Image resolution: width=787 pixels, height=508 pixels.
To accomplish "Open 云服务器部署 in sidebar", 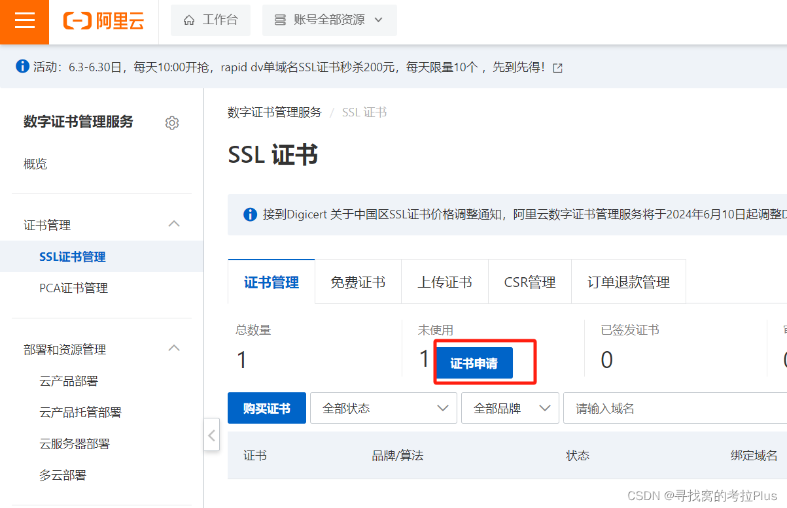I will (x=75, y=444).
